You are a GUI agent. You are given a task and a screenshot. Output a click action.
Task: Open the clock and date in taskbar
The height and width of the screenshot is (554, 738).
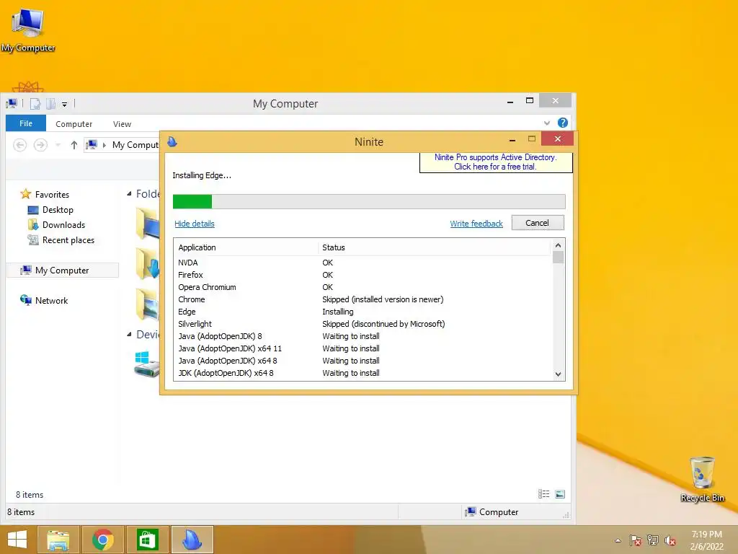pos(706,540)
